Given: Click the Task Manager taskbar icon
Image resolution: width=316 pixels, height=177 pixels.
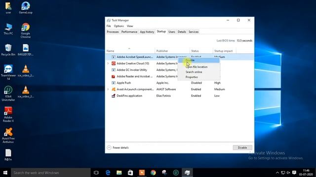Looking at the screenshot, I should pyautogui.click(x=187, y=173).
